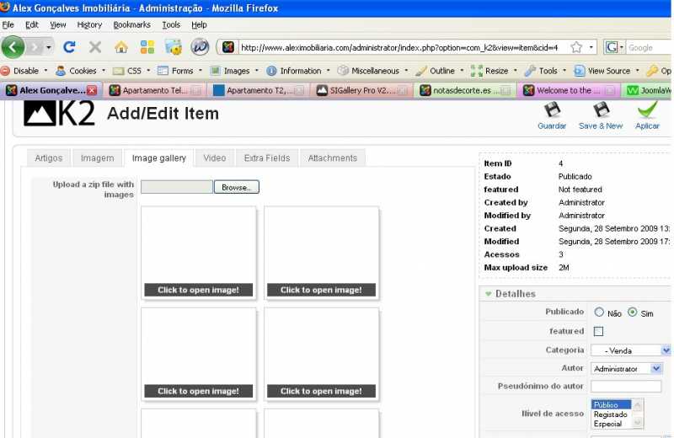Open the History menu

tap(89, 25)
